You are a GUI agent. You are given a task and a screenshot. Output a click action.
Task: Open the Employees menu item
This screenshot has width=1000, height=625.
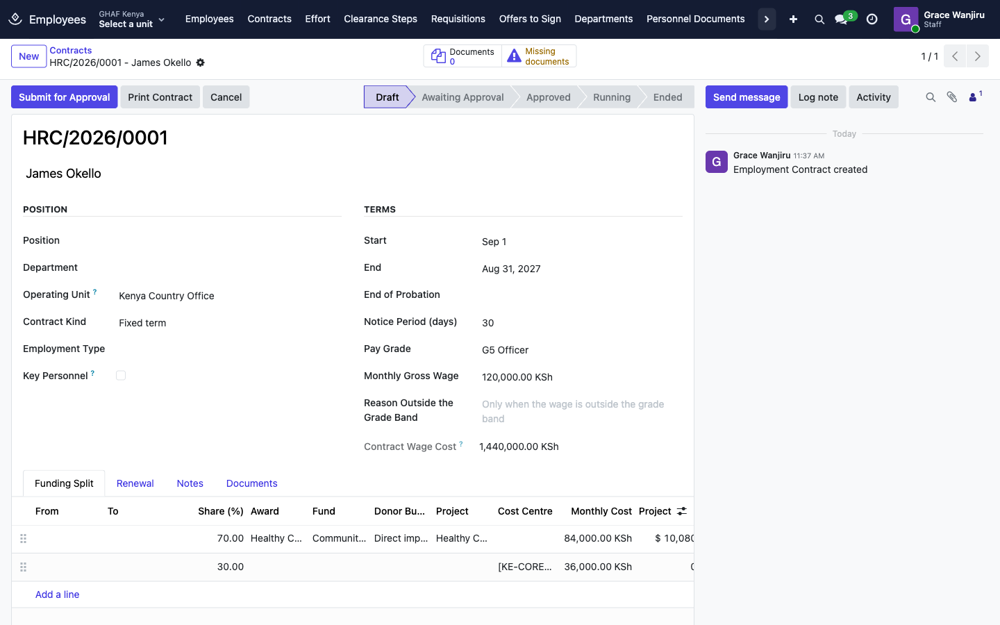click(x=209, y=19)
